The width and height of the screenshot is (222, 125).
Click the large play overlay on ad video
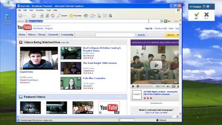click(x=156, y=65)
